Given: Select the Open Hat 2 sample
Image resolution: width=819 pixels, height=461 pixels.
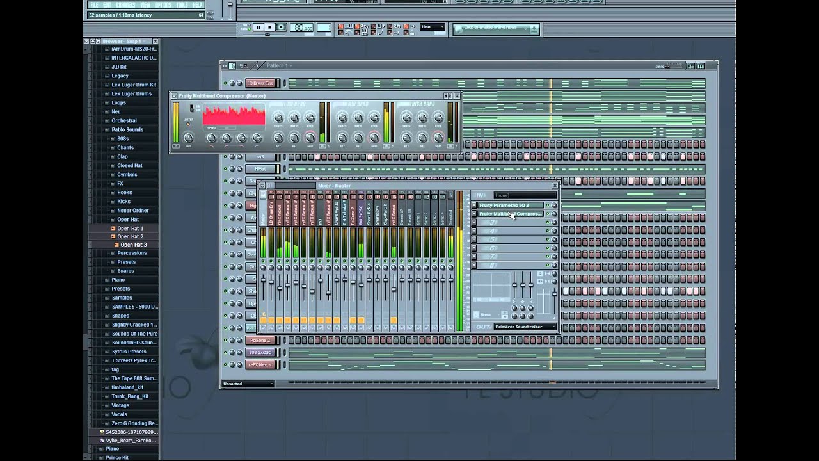Looking at the screenshot, I should pos(130,236).
